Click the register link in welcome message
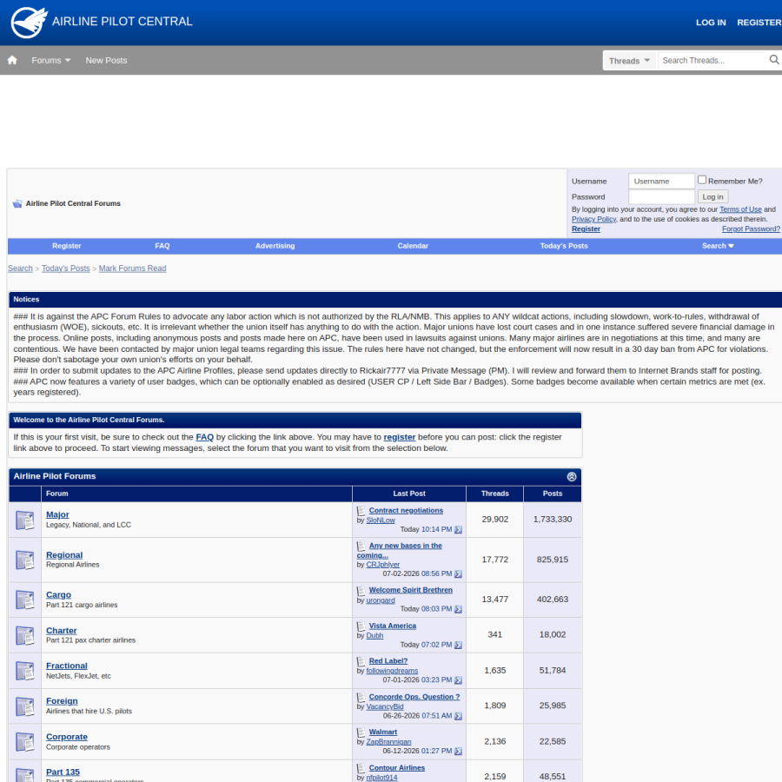 click(399, 437)
